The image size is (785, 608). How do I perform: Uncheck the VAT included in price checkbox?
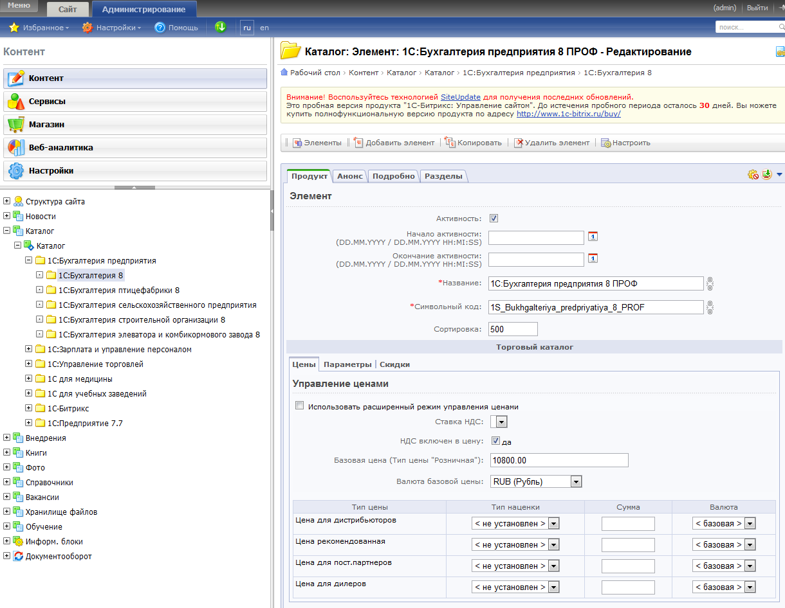coord(495,441)
